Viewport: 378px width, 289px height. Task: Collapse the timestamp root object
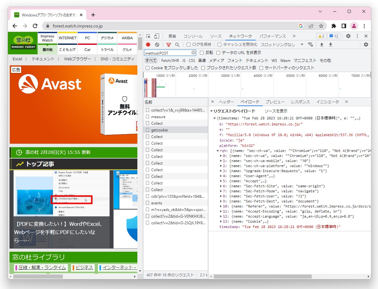click(x=214, y=118)
